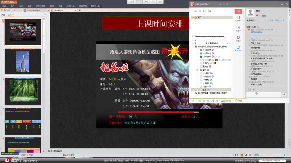Collapse the 专业课程教学区 tree group

click(x=193, y=43)
